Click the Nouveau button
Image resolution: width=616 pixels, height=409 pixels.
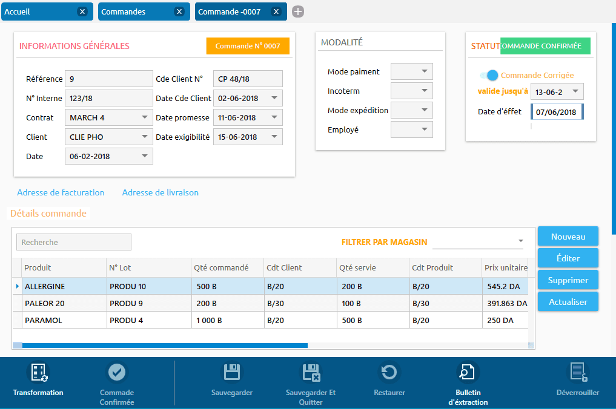point(568,237)
